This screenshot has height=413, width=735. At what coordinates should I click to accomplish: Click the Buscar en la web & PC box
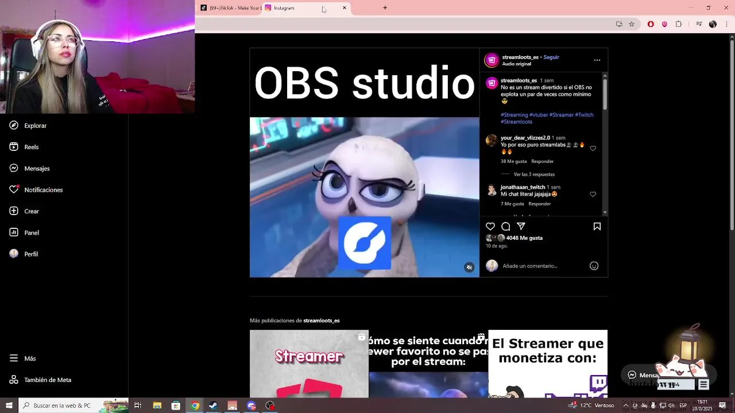point(73,406)
